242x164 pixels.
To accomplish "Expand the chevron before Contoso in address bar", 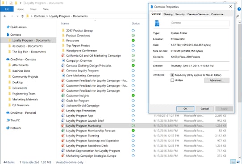I will click(x=32, y=16).
